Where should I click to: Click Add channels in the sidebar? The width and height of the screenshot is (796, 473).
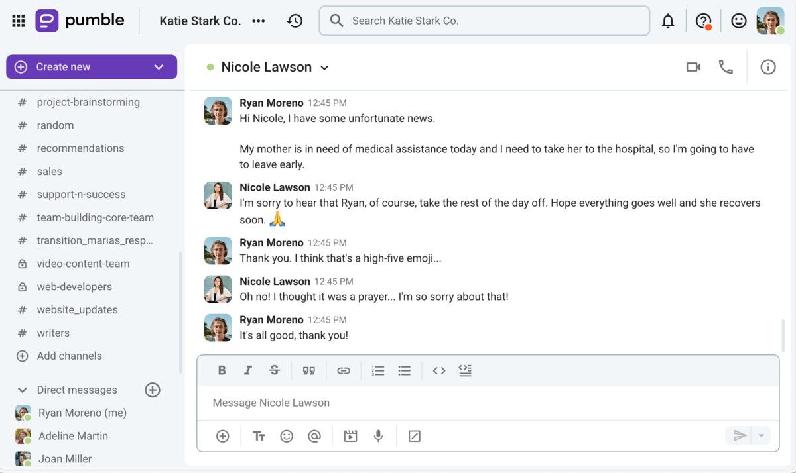(69, 356)
